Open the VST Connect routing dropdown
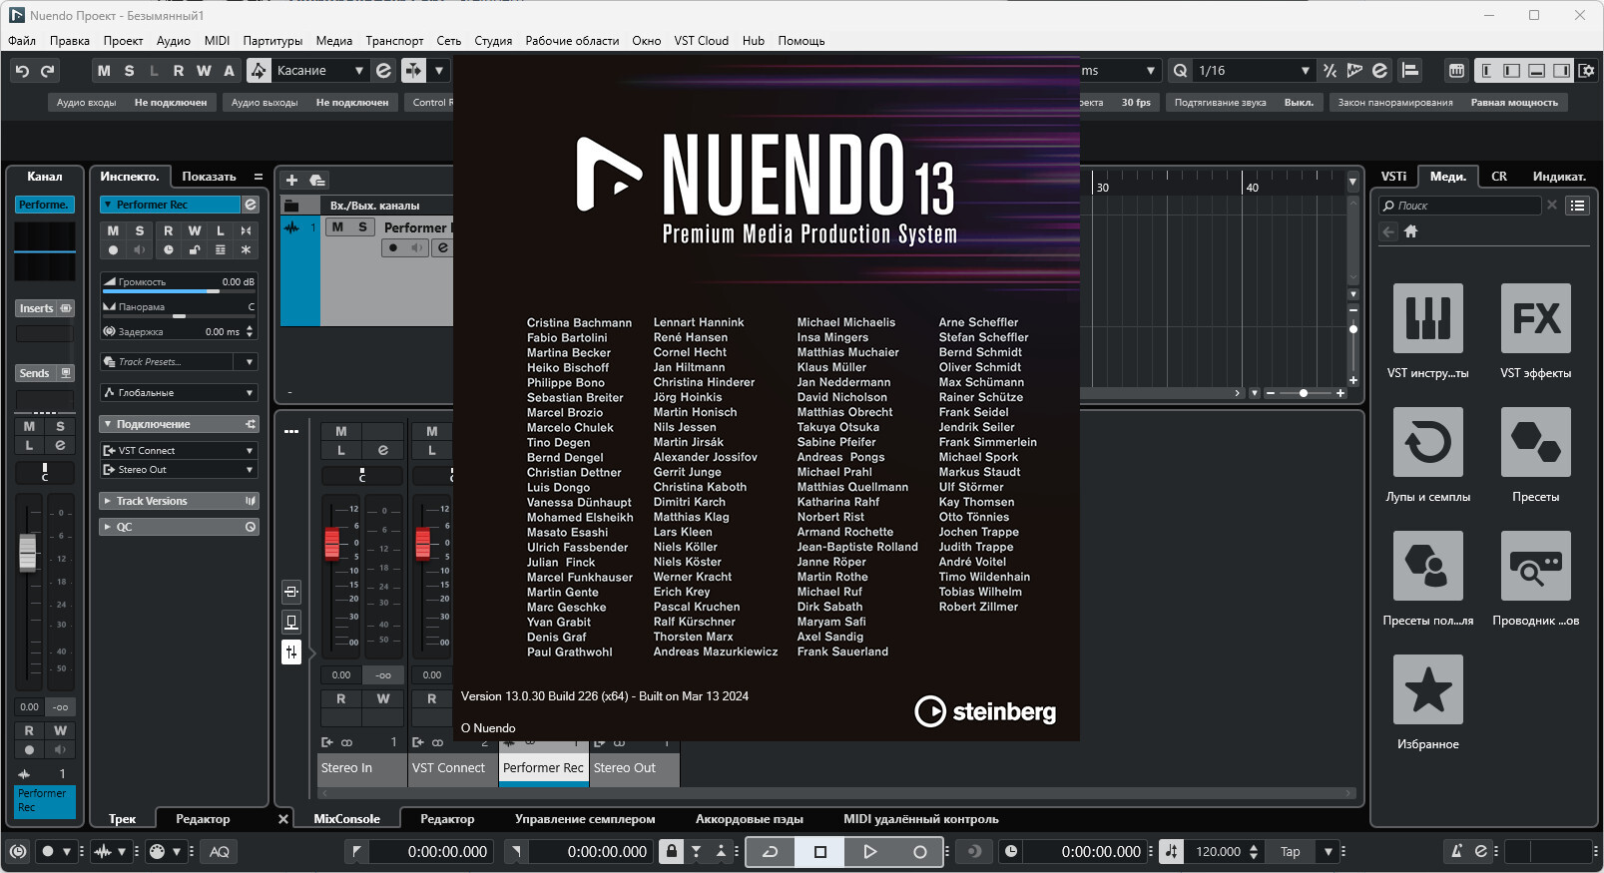 pyautogui.click(x=180, y=451)
